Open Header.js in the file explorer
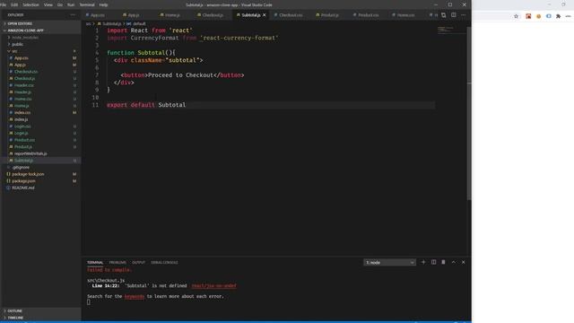The height and width of the screenshot is (323, 574). point(22,92)
